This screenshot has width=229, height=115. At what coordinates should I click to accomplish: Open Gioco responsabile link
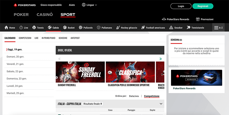pyautogui.click(x=51, y=5)
